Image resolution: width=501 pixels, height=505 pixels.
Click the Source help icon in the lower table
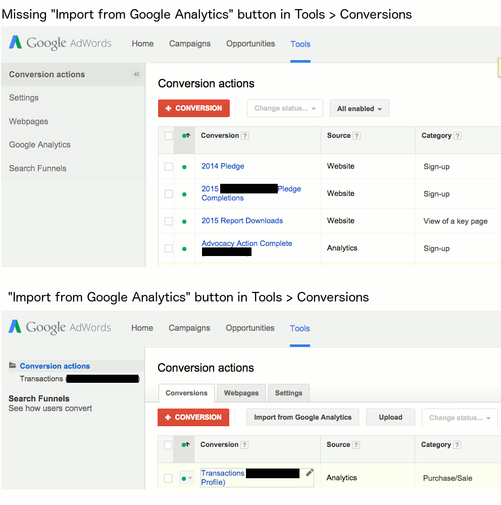[356, 445]
